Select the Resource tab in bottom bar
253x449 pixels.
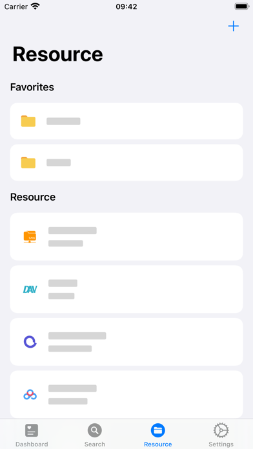tap(158, 435)
